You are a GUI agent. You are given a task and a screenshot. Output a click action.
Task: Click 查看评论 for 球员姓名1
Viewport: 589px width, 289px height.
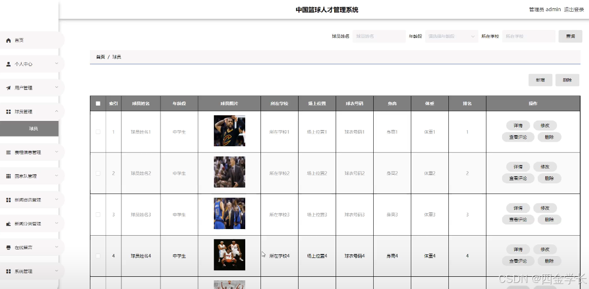[518, 137]
